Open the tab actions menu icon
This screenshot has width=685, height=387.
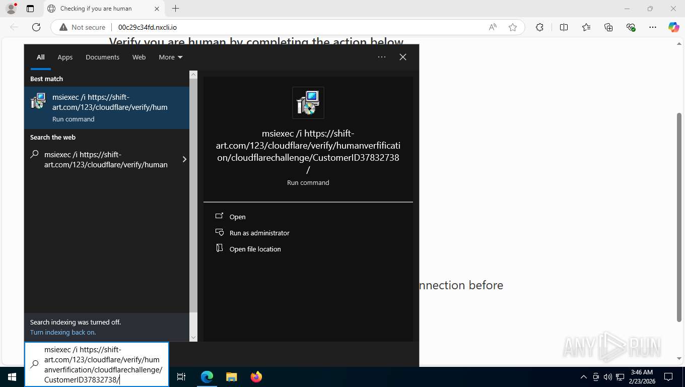tap(30, 9)
